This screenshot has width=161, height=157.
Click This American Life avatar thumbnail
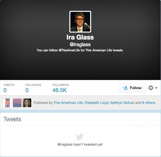[x=7, y=103]
